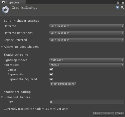The height and width of the screenshot is (117, 125).
Task: Open the Deferred Reflections dropdown
Action: pyautogui.click(x=87, y=33)
